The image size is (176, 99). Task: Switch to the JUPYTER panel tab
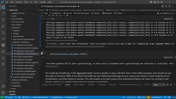click(147, 85)
